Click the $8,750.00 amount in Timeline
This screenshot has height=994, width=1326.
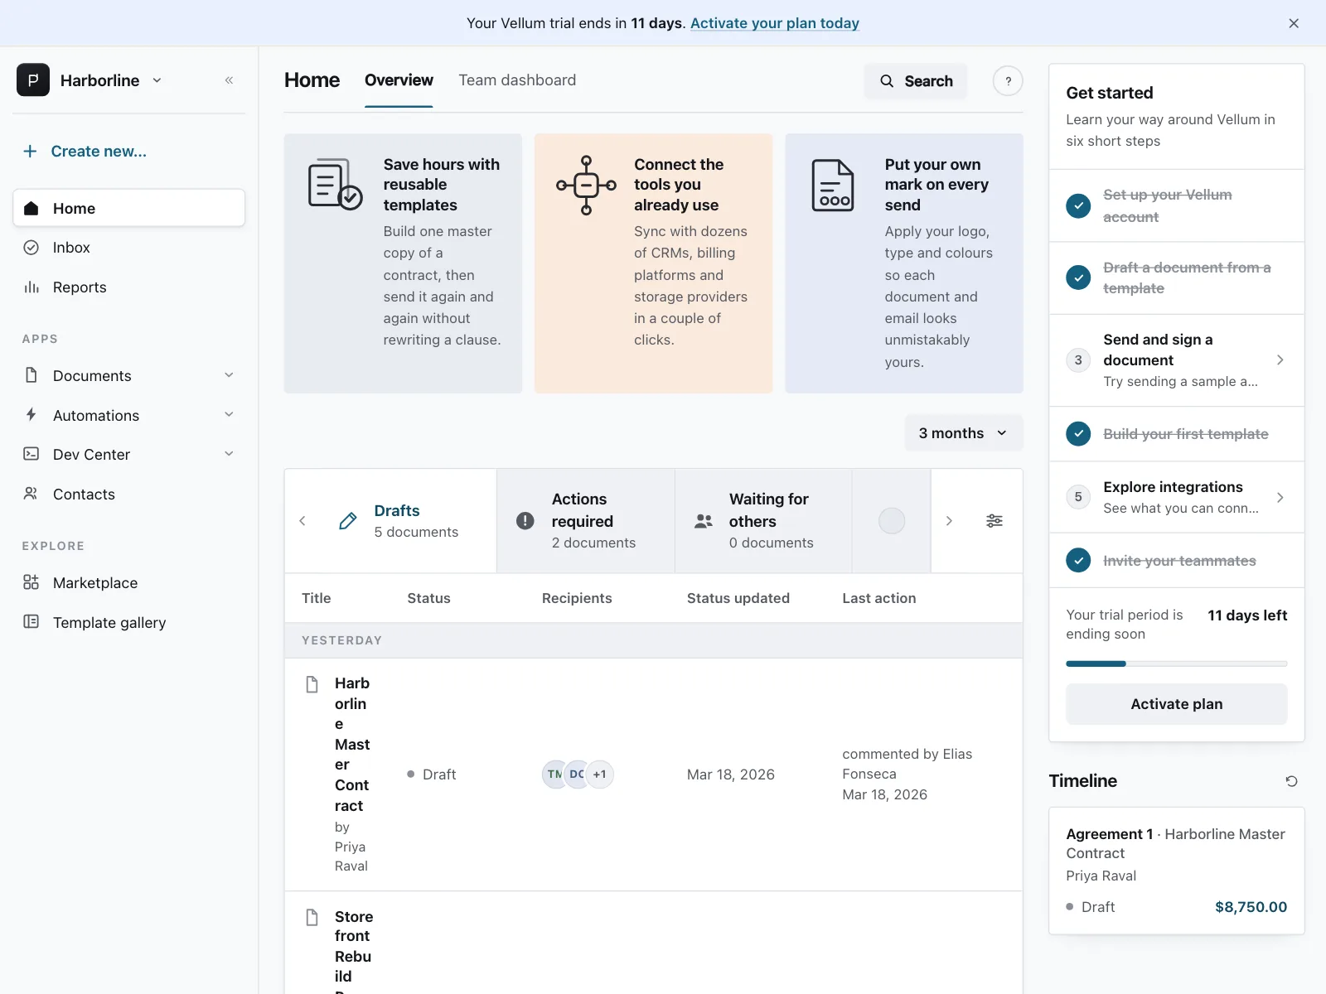pyautogui.click(x=1251, y=907)
